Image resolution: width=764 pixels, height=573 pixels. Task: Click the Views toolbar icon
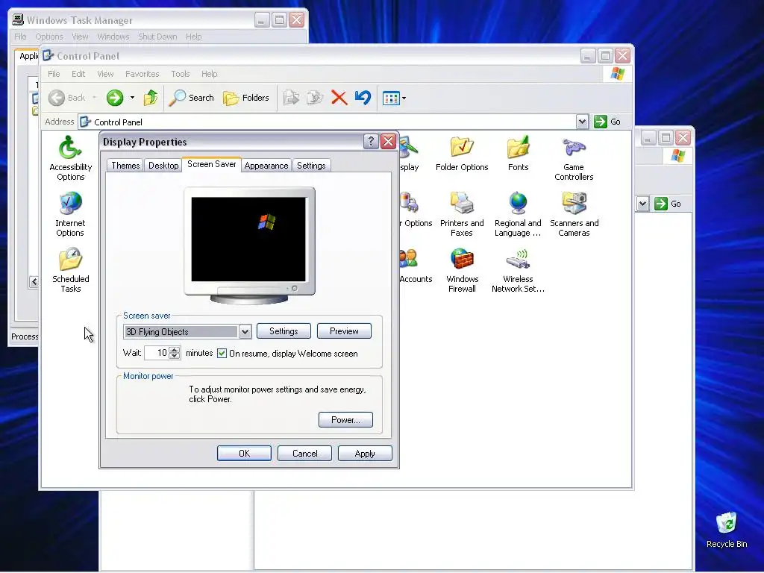tap(391, 98)
